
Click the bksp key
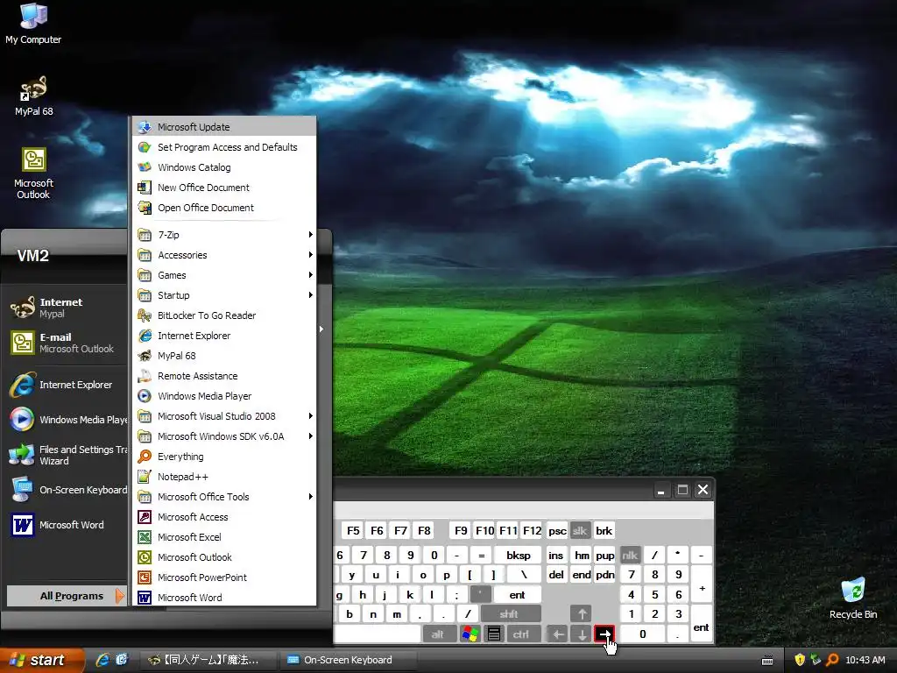click(x=519, y=555)
